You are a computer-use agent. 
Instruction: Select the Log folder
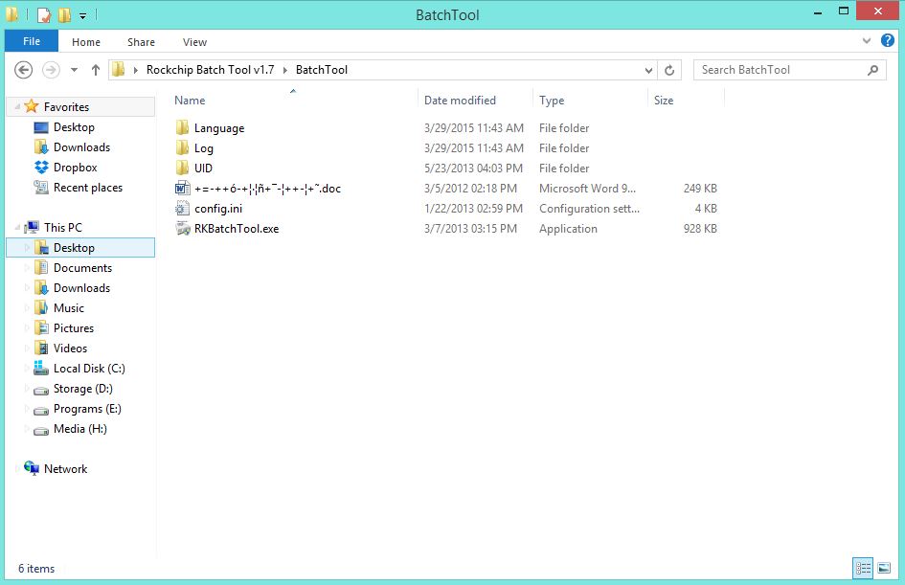point(203,148)
